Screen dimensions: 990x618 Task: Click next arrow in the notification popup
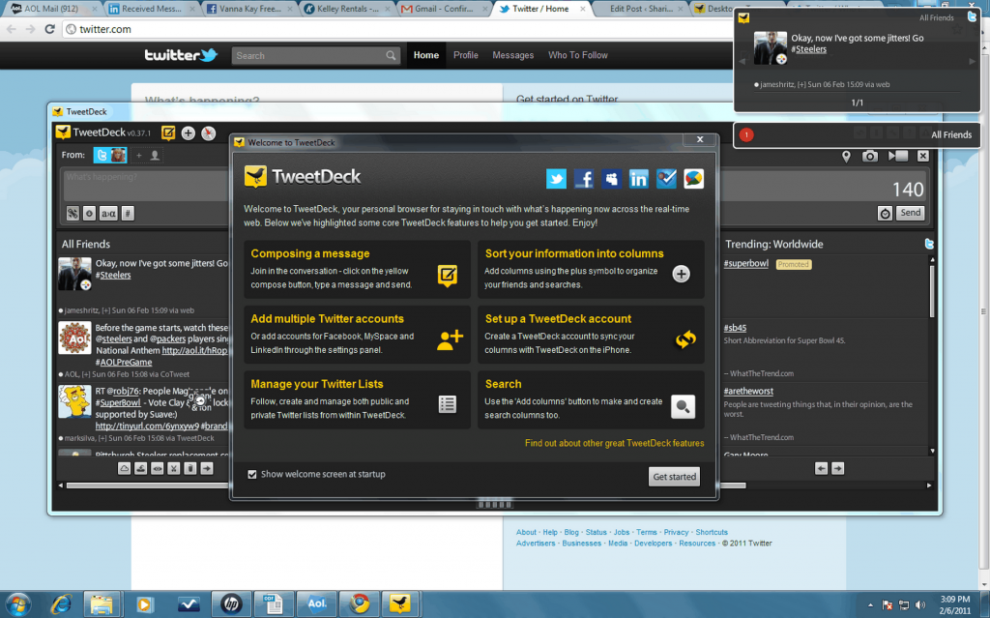tap(973, 61)
